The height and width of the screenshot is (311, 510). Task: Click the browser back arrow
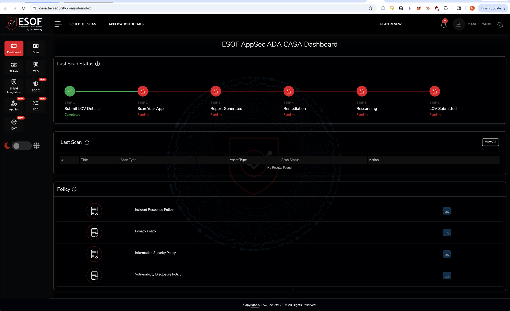(6, 8)
